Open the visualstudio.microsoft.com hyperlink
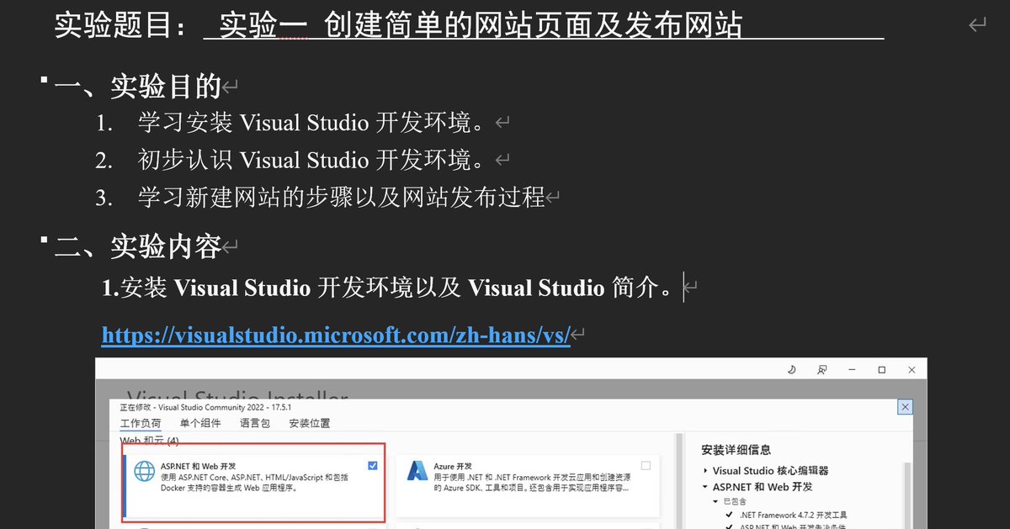 337,334
